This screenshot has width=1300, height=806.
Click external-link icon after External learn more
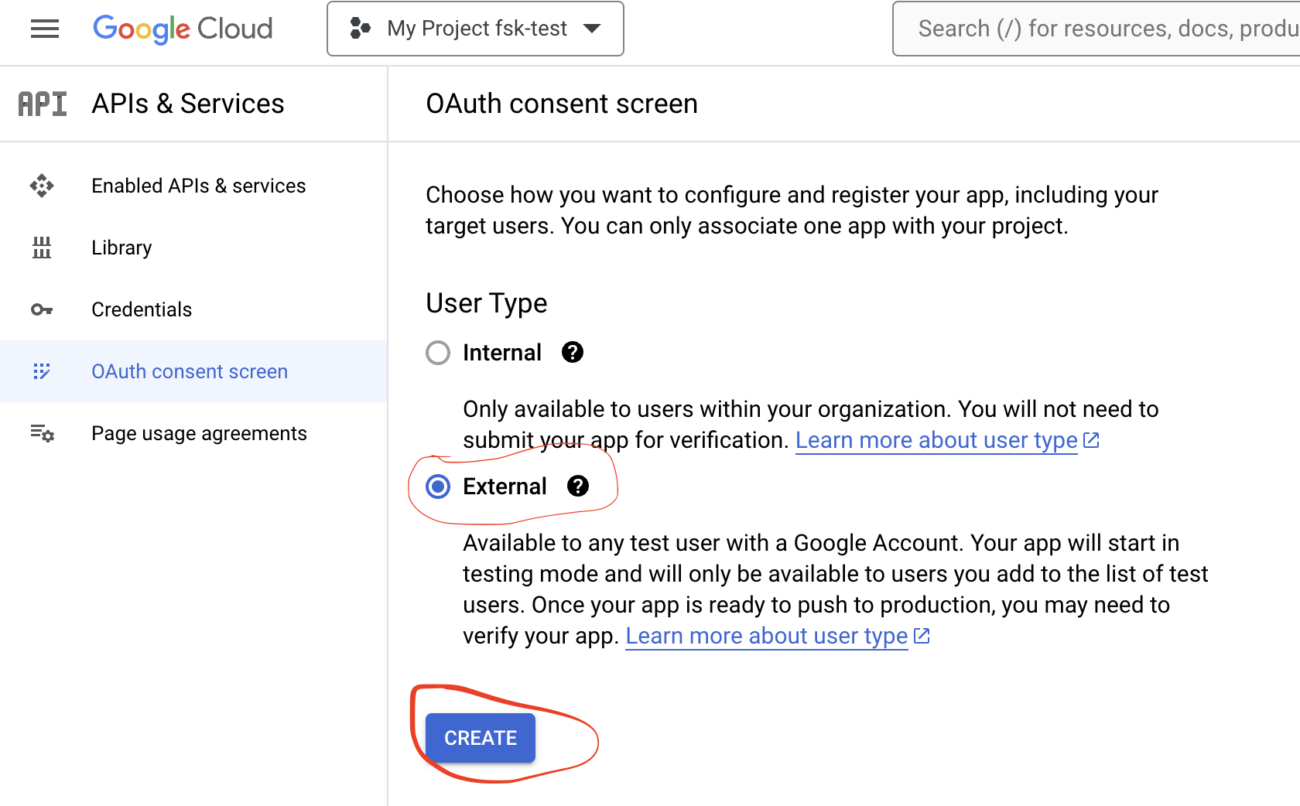(x=921, y=636)
